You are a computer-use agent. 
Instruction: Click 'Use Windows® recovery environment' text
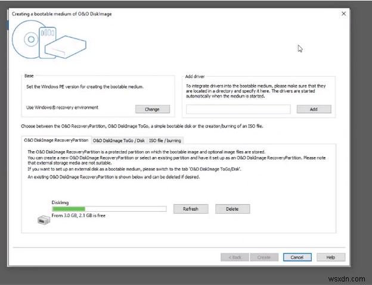click(62, 108)
